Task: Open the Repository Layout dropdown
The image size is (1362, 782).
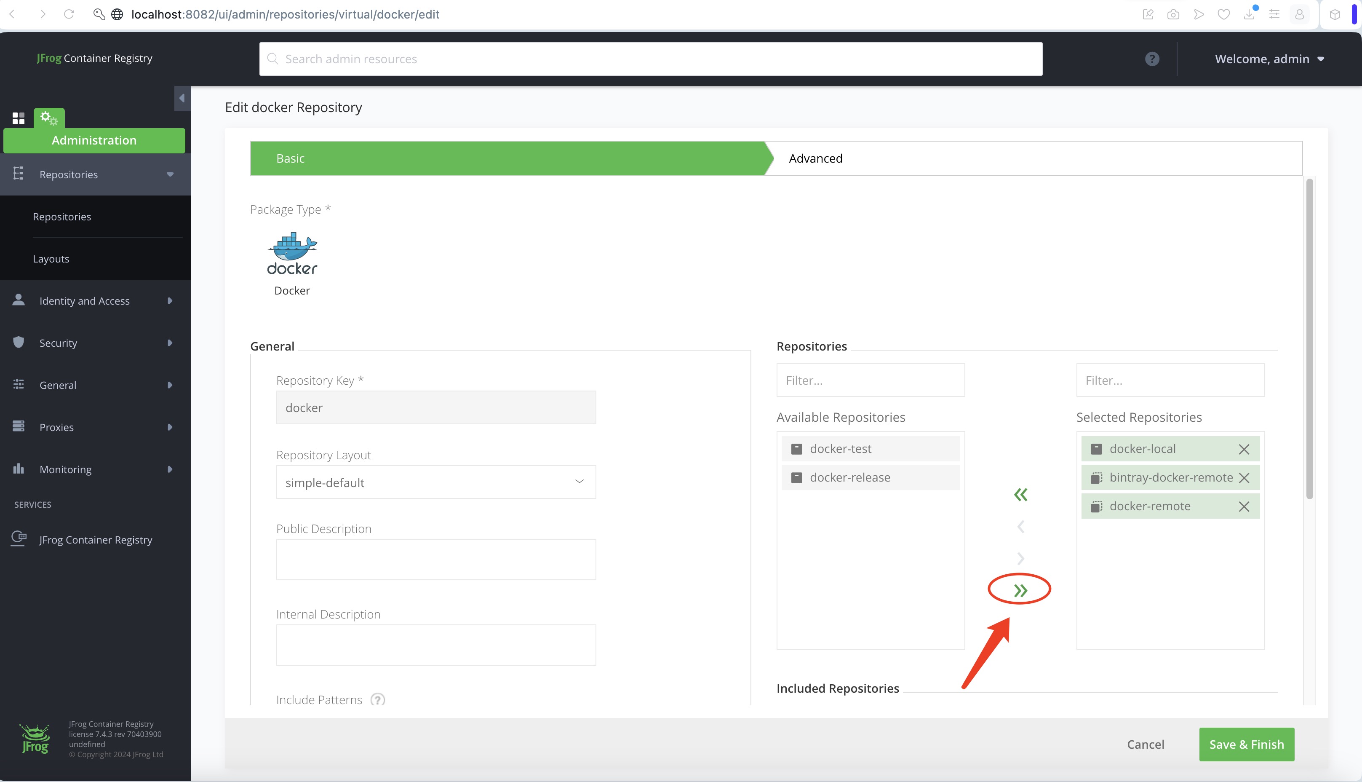Action: [436, 482]
